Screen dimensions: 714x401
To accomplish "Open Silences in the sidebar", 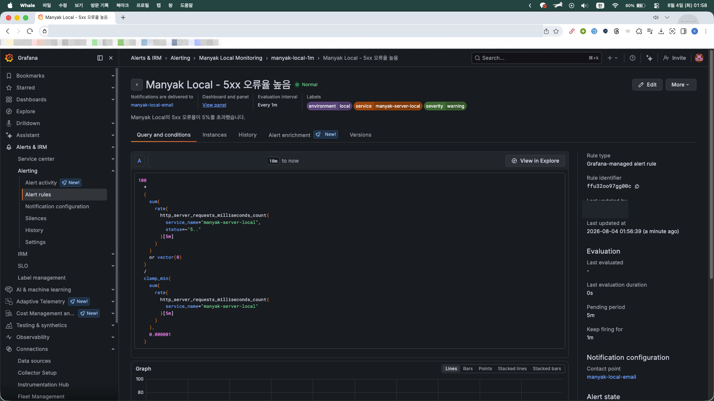I will [36, 218].
